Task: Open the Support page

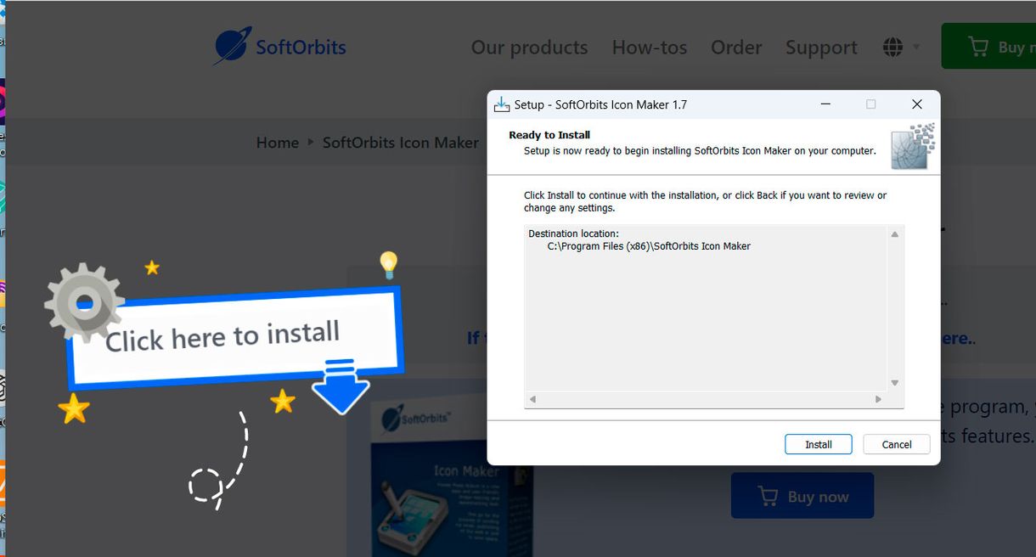Action: click(821, 48)
